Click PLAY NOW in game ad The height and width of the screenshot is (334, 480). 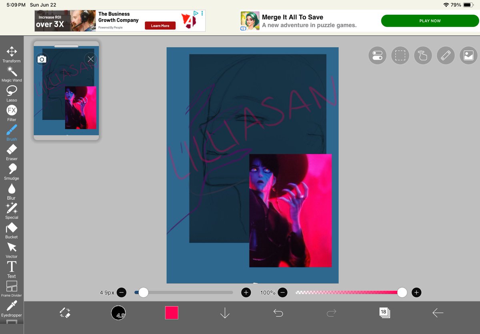(430, 21)
